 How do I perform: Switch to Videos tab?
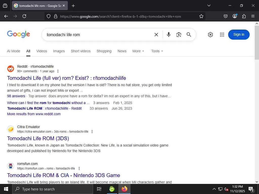coord(42,51)
